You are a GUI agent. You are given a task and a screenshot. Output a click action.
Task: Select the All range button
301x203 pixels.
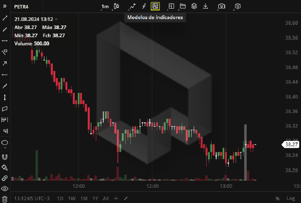point(106,198)
